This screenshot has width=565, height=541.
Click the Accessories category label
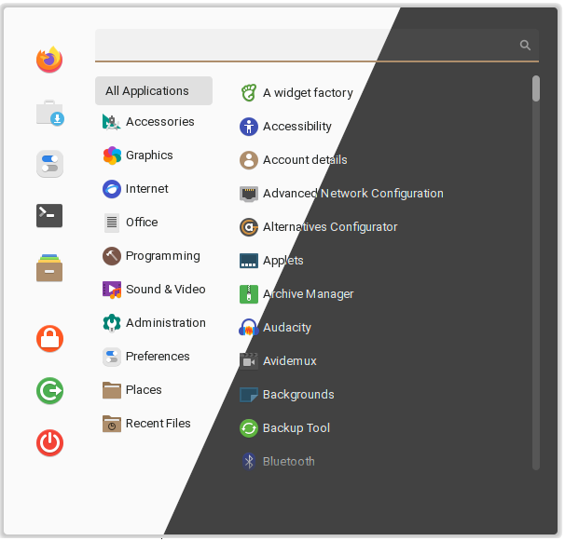(x=160, y=122)
